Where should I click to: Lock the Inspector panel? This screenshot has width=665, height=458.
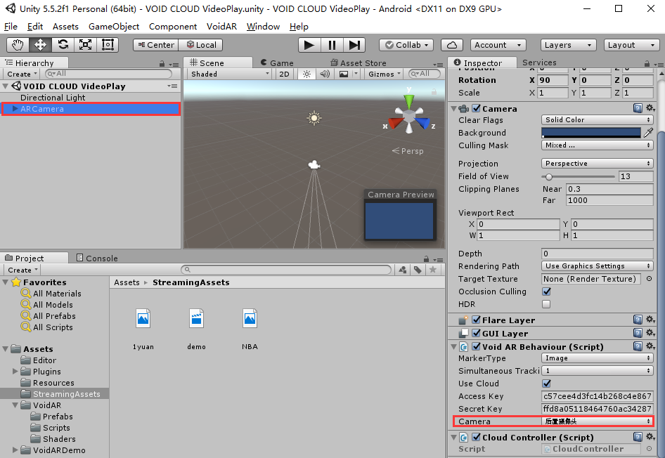(647, 63)
